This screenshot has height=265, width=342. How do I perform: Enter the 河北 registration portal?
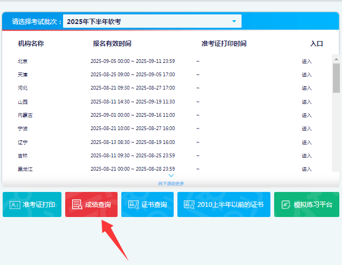point(307,88)
